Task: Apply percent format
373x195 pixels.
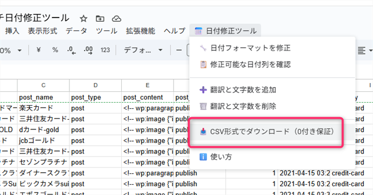Action: 55,50
